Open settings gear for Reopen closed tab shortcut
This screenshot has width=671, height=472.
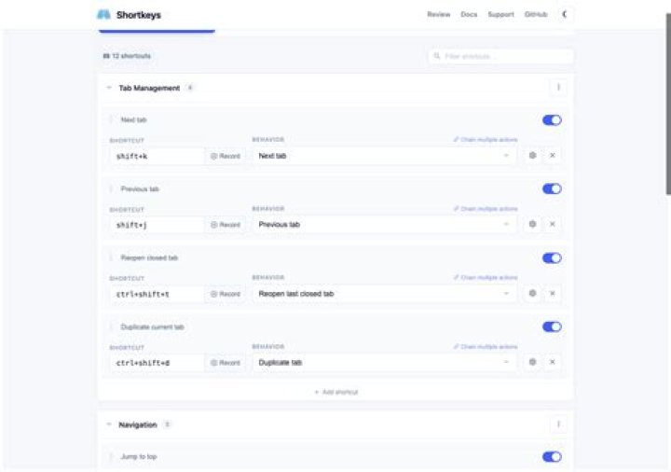point(532,294)
